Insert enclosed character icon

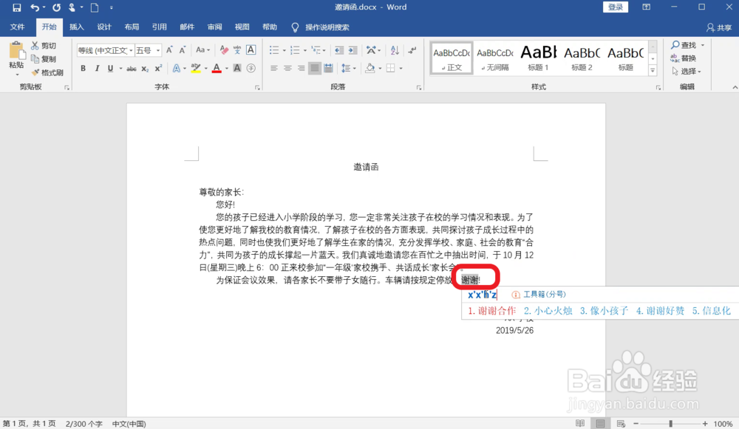251,68
